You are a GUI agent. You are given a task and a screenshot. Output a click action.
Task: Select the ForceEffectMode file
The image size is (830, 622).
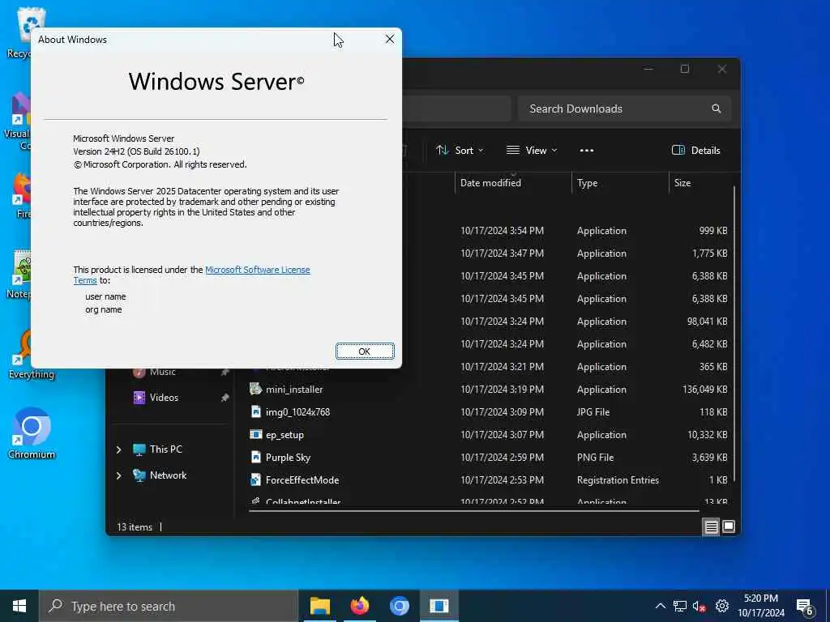pos(302,480)
